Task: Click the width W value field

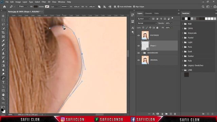Action: point(77,6)
